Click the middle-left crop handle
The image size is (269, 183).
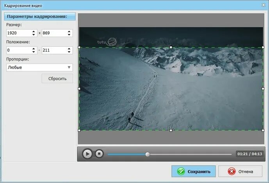pyautogui.click(x=79, y=89)
